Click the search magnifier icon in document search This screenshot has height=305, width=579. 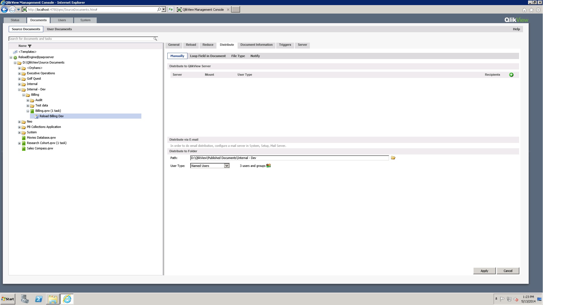155,39
